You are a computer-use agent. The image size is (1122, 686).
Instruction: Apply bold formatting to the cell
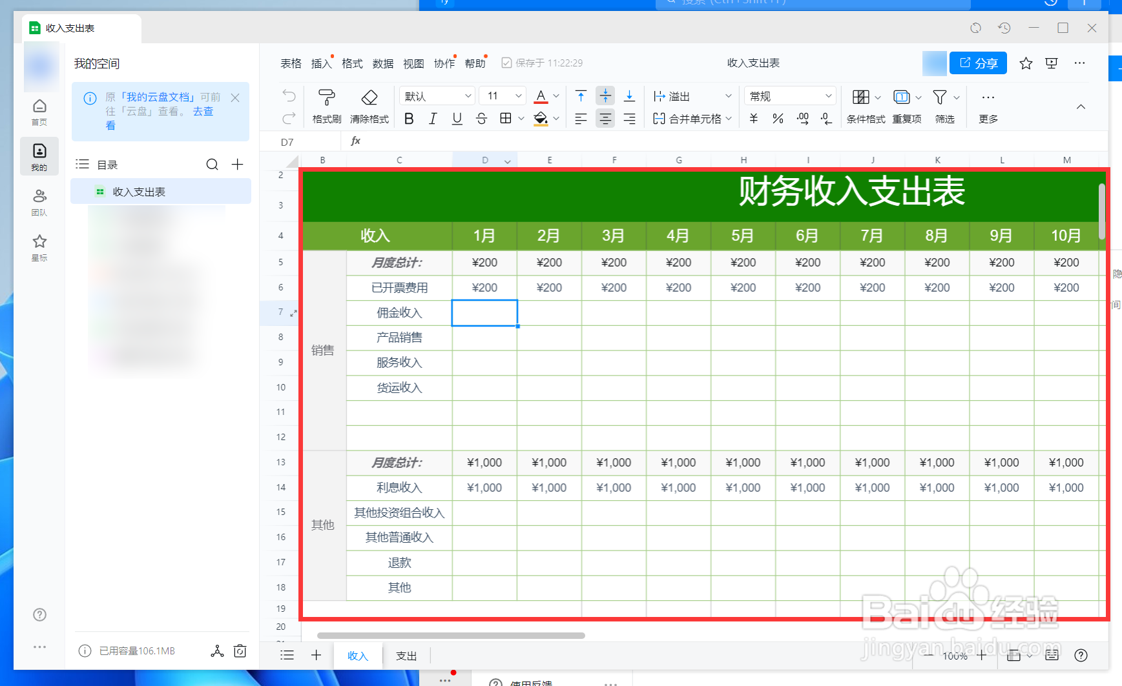[x=408, y=119]
